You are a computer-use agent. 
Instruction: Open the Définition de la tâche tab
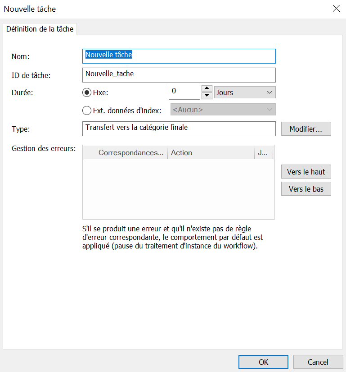[40, 29]
